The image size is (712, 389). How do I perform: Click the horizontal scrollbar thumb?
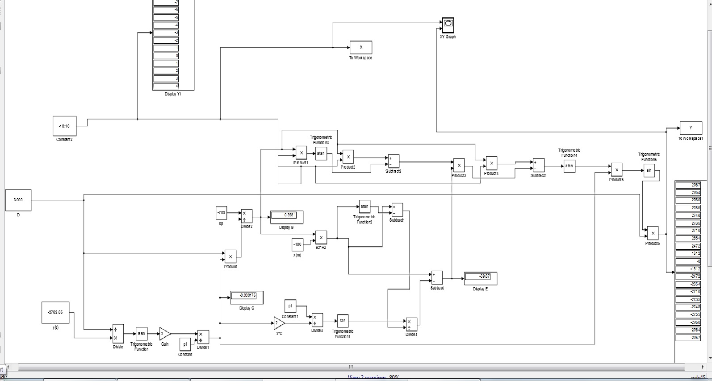tap(351, 367)
